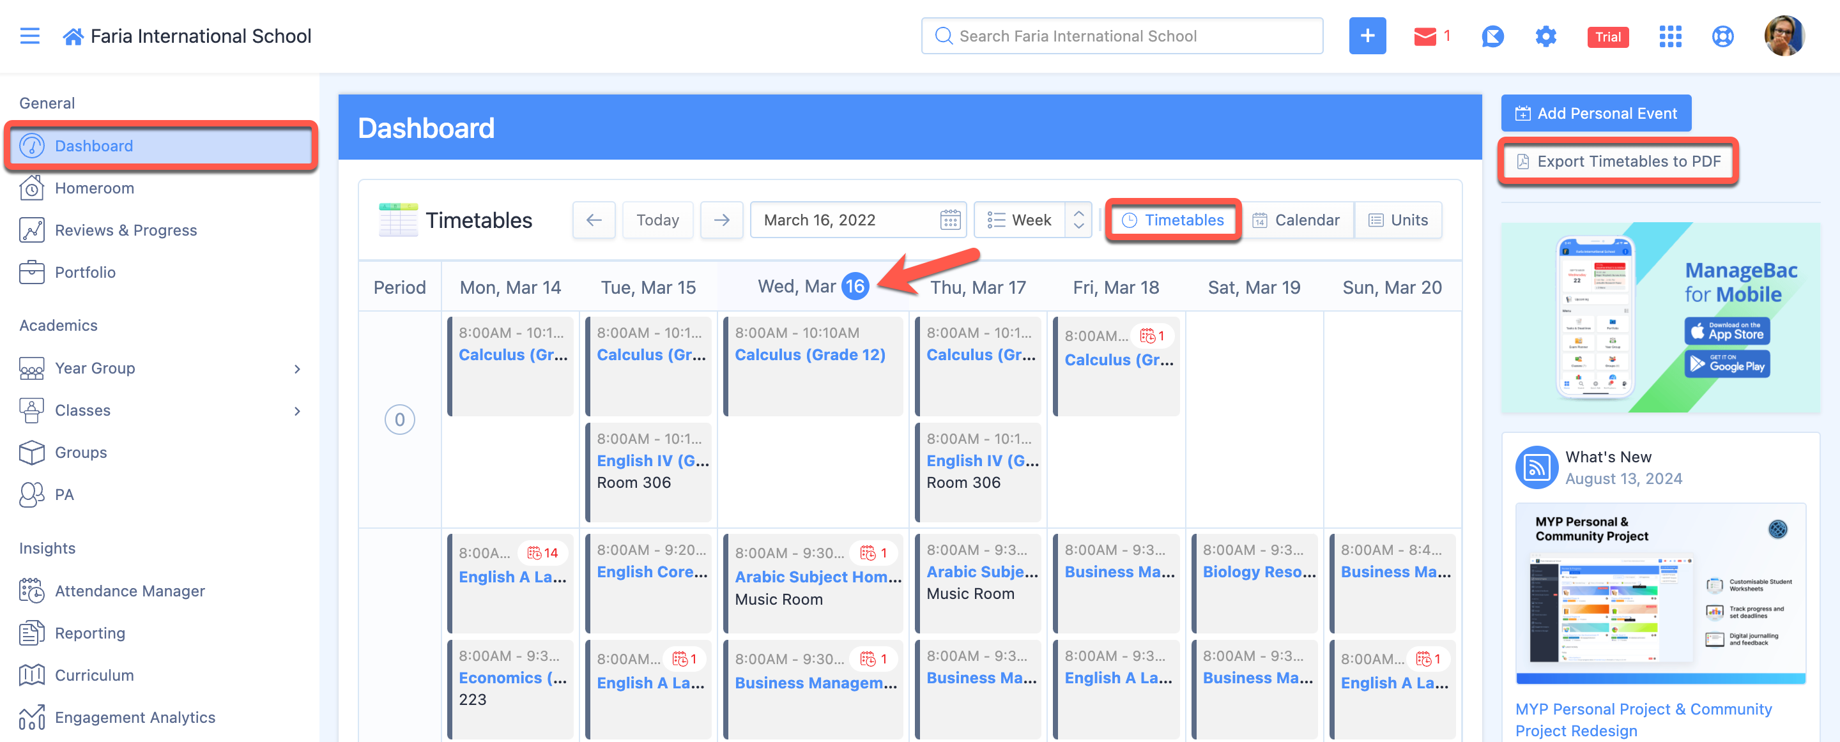Switch to the Units tab
The image size is (1840, 742).
coord(1398,220)
